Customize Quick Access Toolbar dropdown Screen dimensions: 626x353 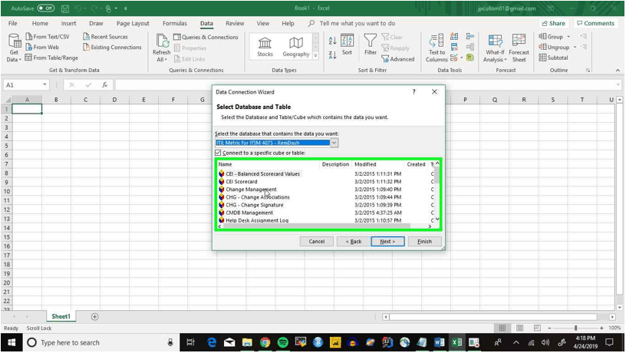(x=125, y=8)
